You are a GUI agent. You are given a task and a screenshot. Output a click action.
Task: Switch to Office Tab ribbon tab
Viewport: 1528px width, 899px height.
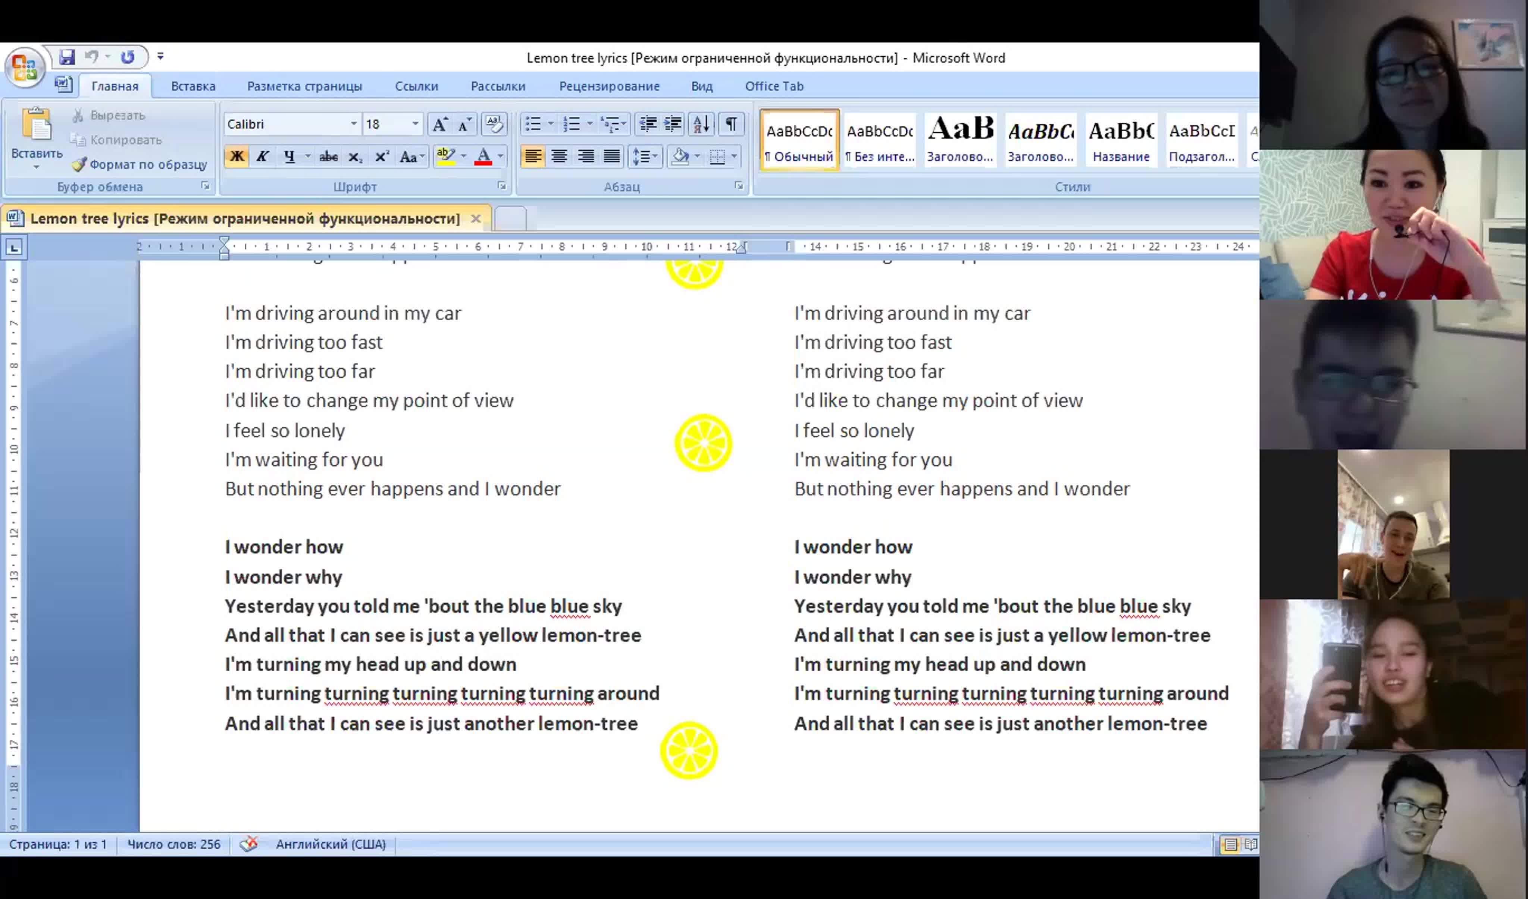[774, 86]
